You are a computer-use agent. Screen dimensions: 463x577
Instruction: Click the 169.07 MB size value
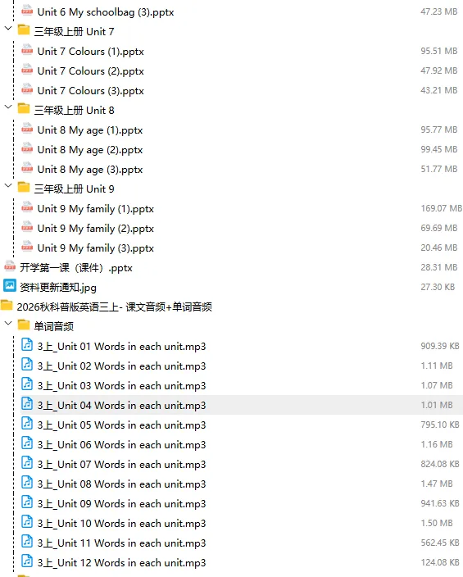[x=441, y=208]
